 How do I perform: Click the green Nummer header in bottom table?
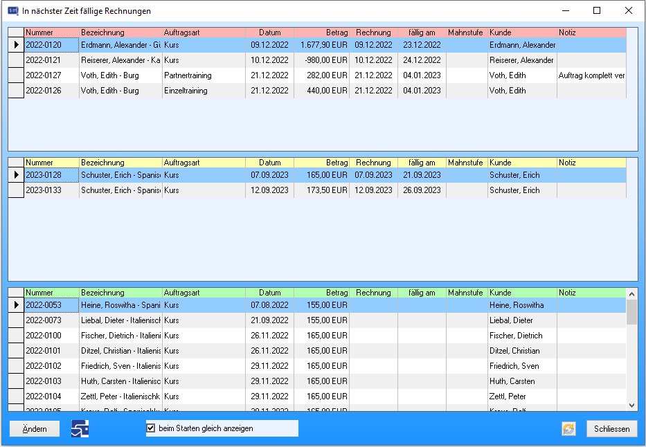click(51, 293)
